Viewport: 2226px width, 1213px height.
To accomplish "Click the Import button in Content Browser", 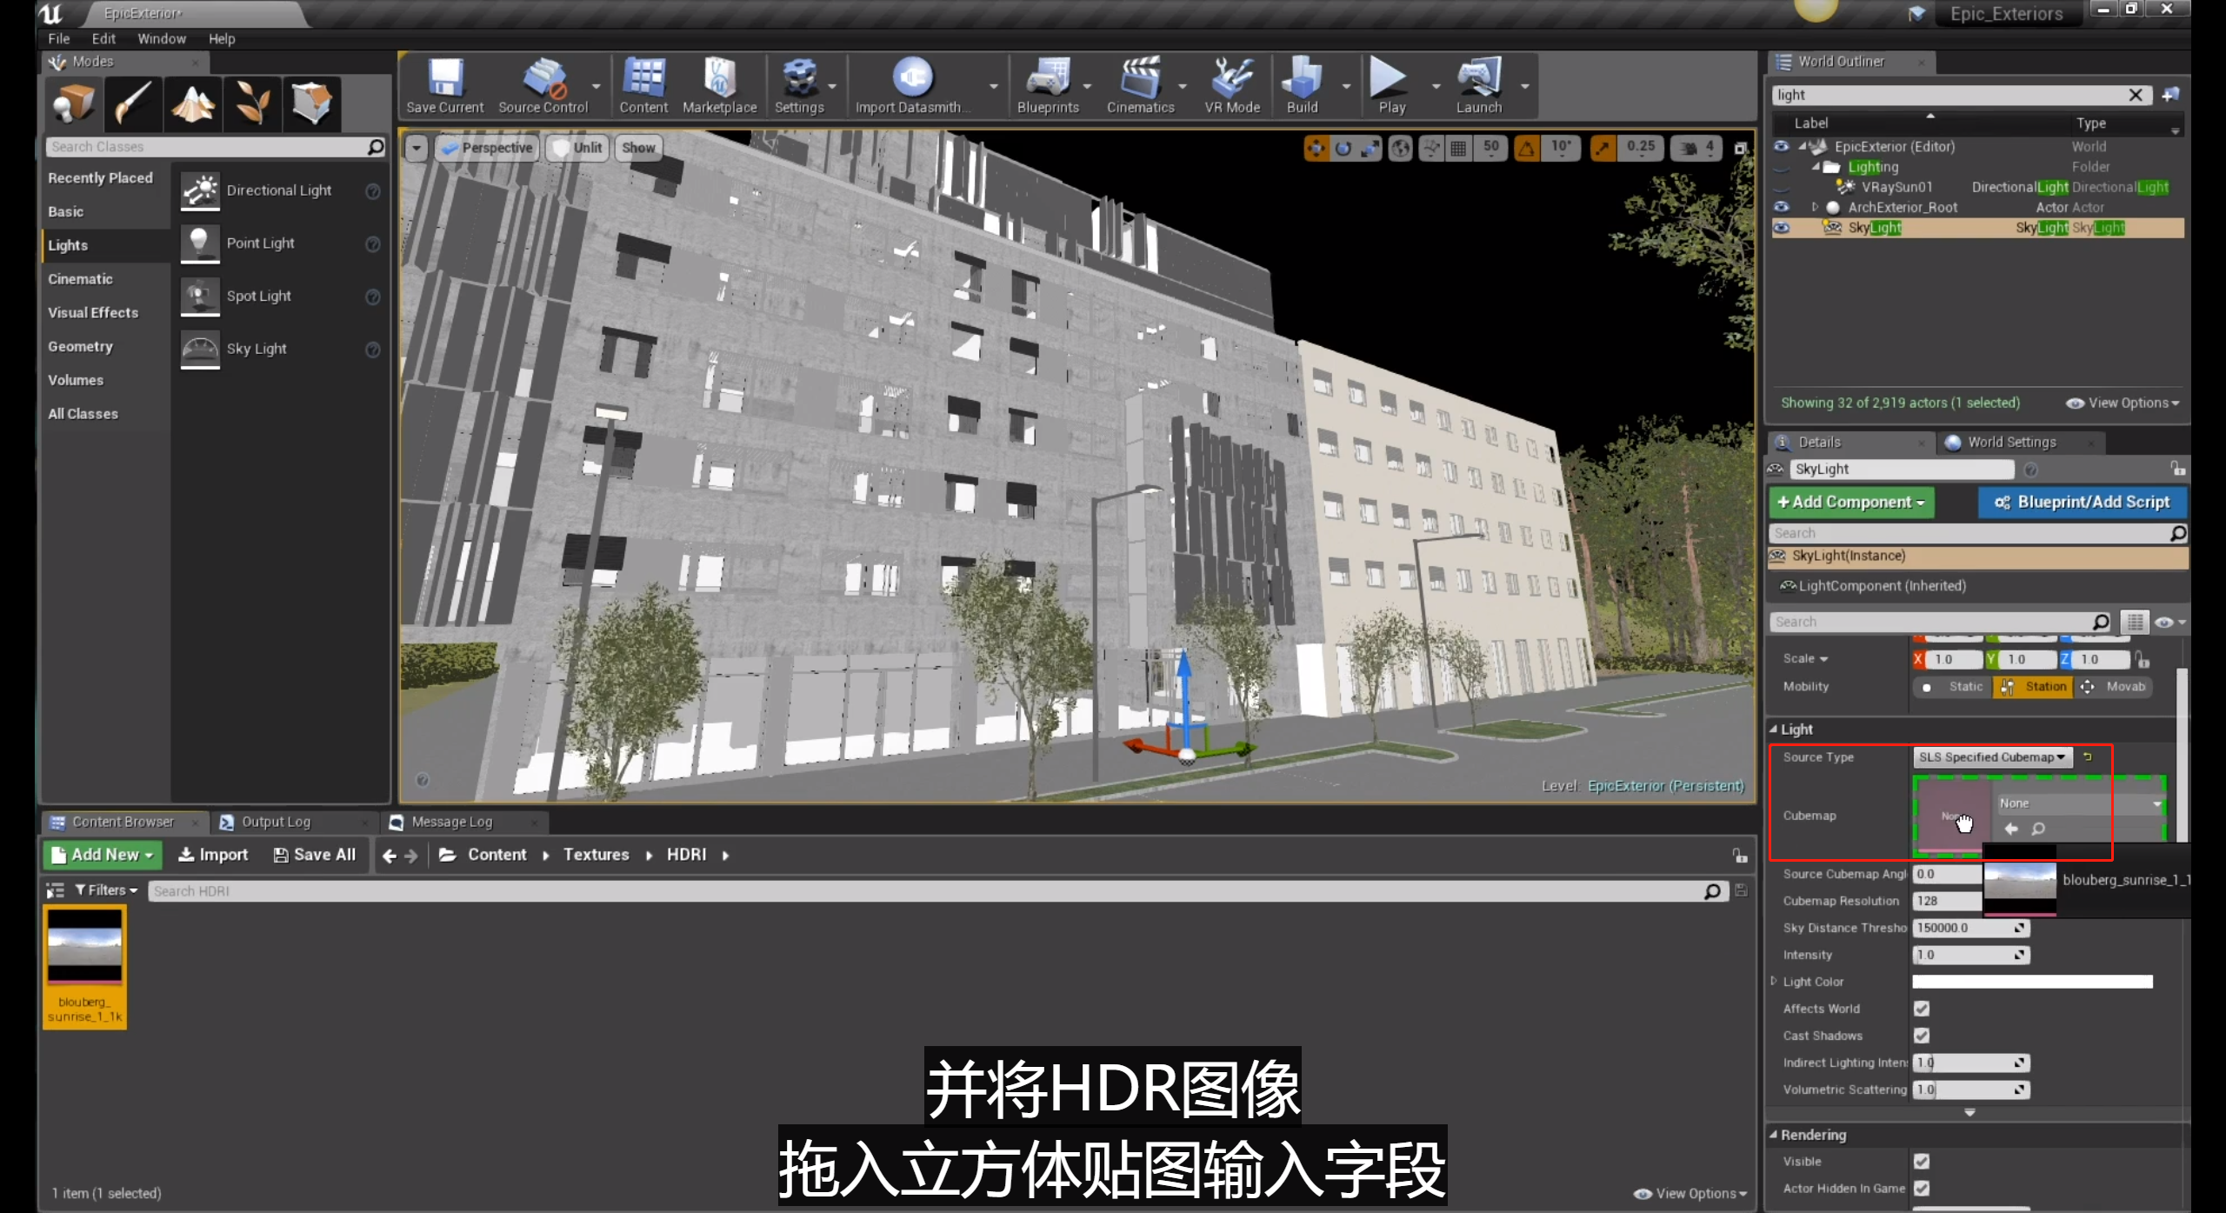I will click(x=213, y=856).
